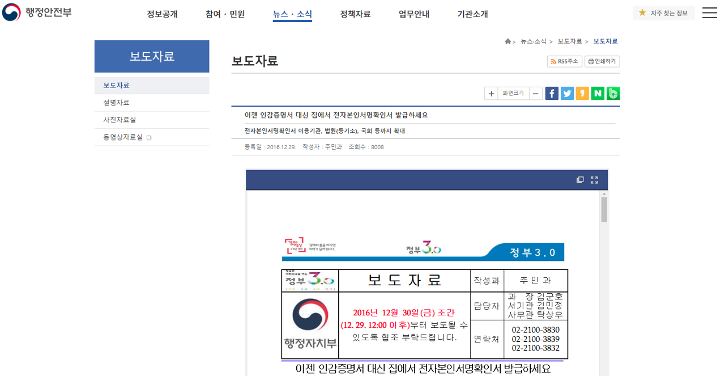
Task: Click the 행정안전부 logo to go home
Action: point(34,12)
